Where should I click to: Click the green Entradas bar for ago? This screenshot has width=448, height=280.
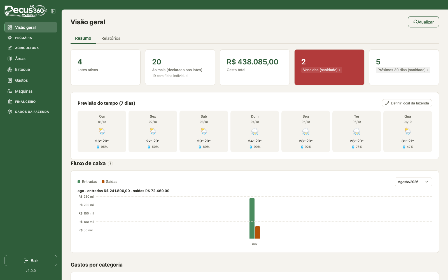[x=252, y=218]
